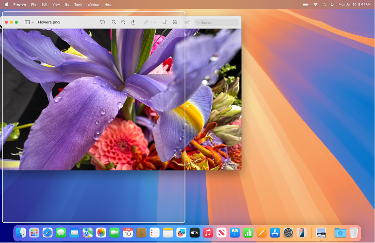The width and height of the screenshot is (375, 243).
Task: Select the Markup pencil icon
Action: tap(146, 22)
